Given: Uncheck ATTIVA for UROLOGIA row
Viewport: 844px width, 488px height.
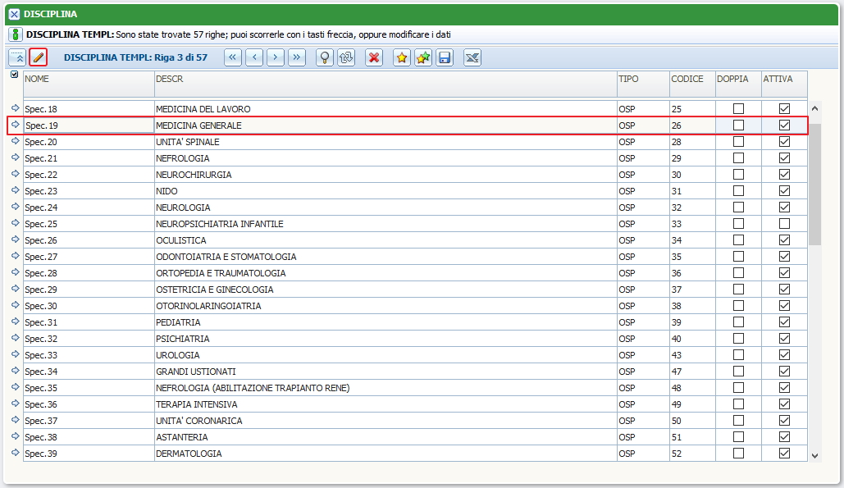Looking at the screenshot, I should (784, 355).
